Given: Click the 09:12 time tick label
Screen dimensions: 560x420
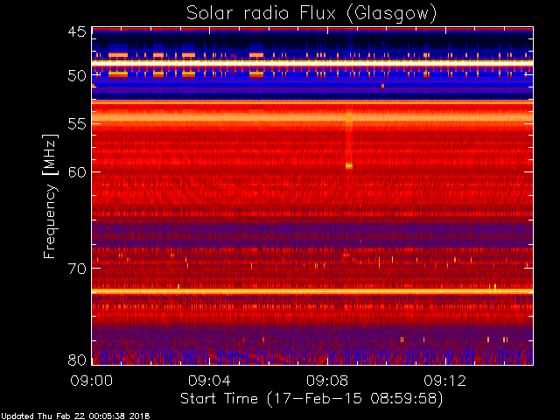Looking at the screenshot, I should [445, 381].
